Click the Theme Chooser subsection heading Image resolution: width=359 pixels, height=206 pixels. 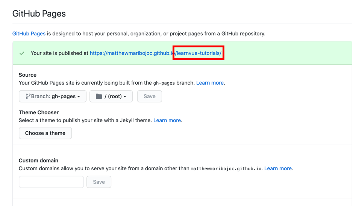(x=39, y=112)
